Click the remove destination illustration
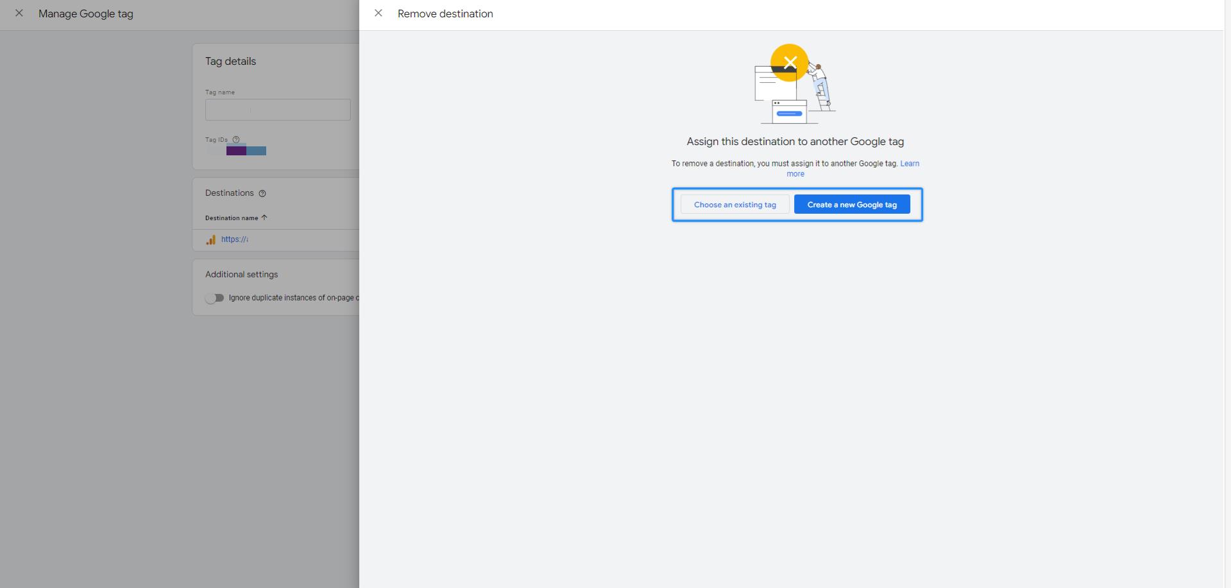 tap(795, 84)
